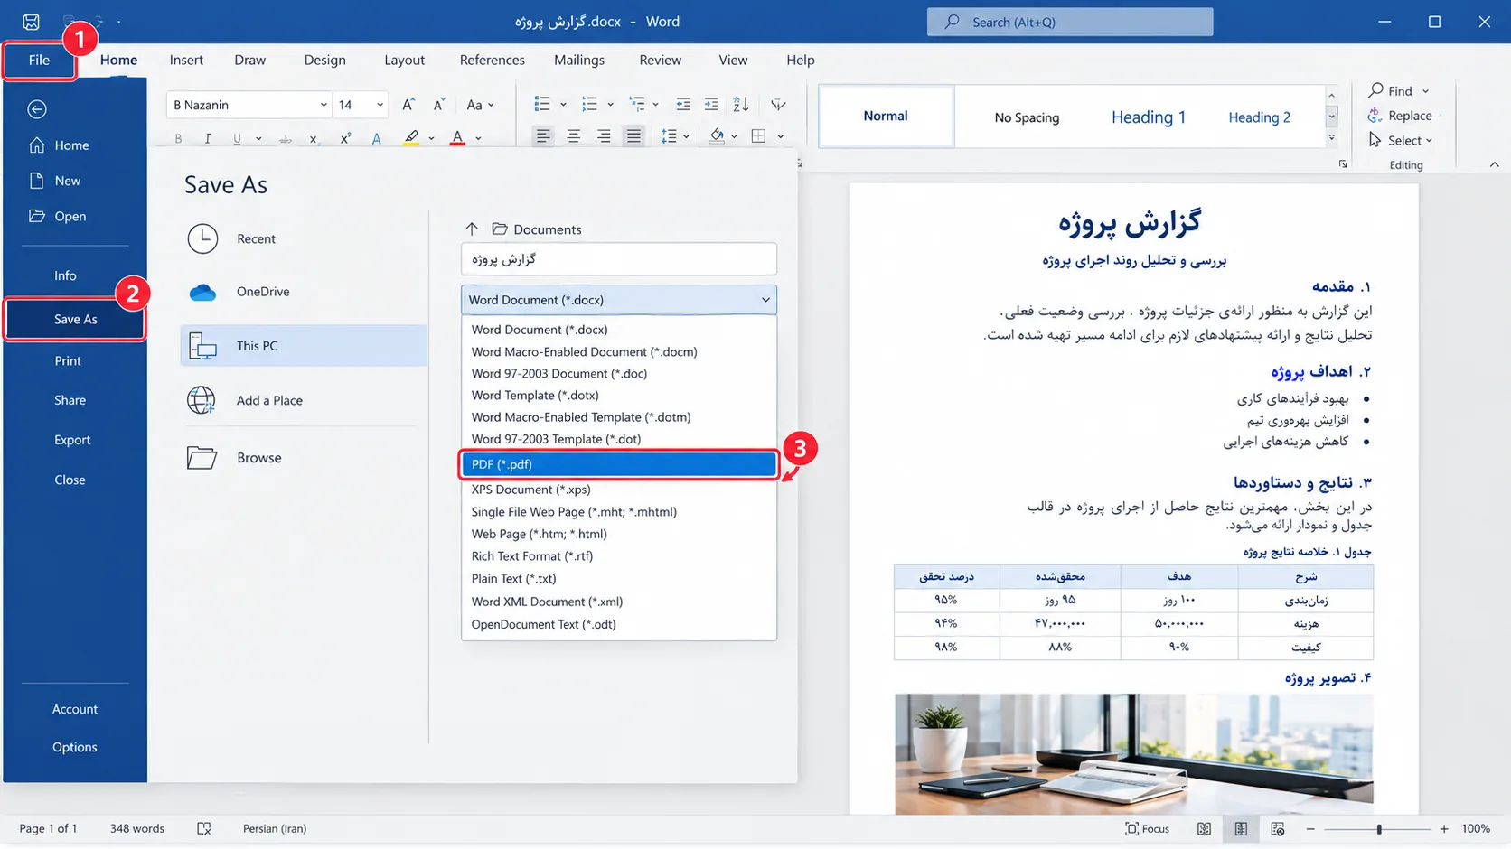Open the B Nazanin font dropdown
Screen dimensions: 1511x849
point(323,105)
